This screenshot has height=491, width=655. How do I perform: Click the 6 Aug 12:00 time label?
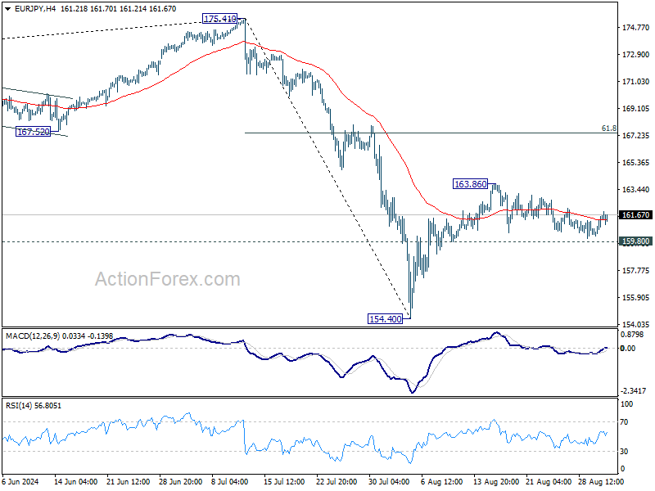441,482
